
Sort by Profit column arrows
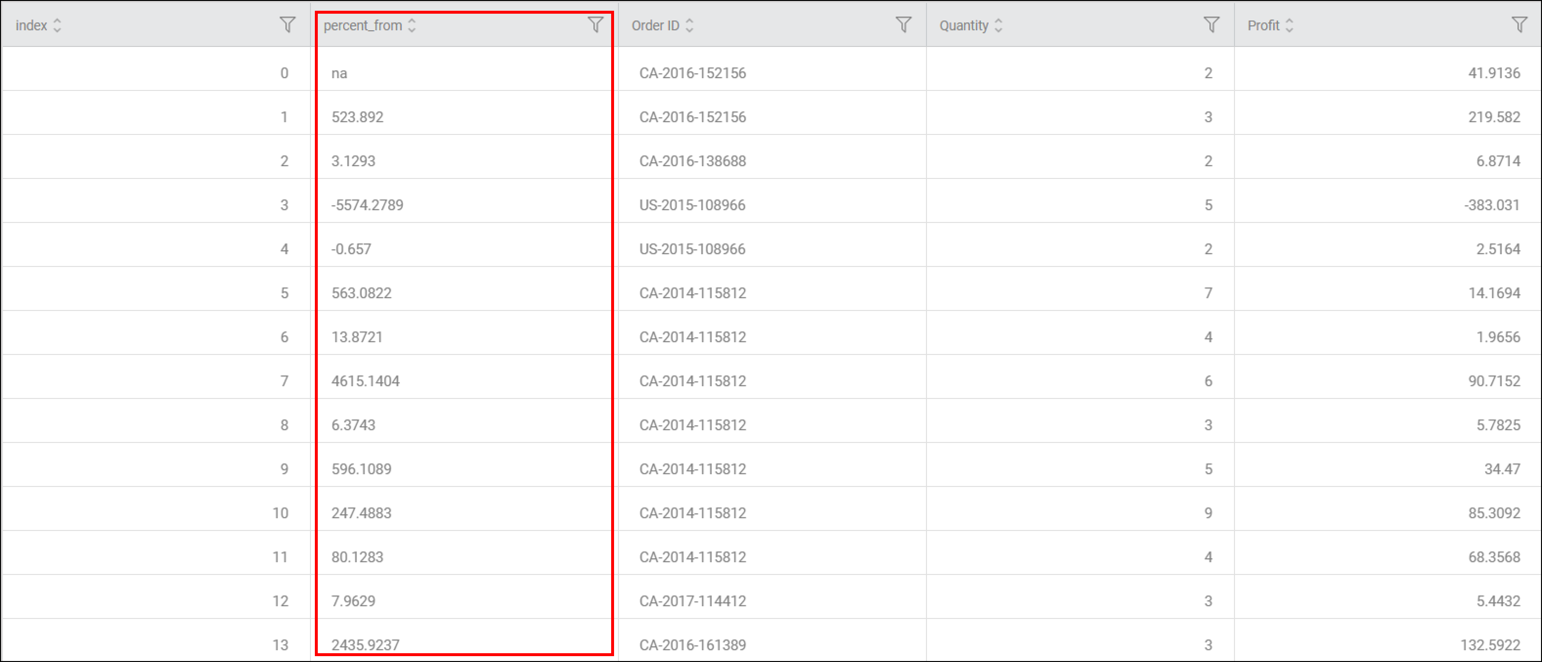pyautogui.click(x=1289, y=25)
